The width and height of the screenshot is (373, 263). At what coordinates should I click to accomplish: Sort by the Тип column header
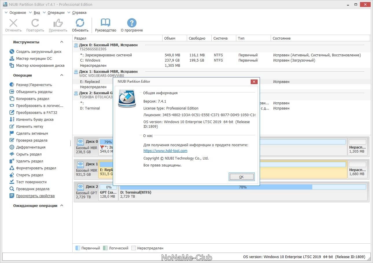[x=253, y=38]
